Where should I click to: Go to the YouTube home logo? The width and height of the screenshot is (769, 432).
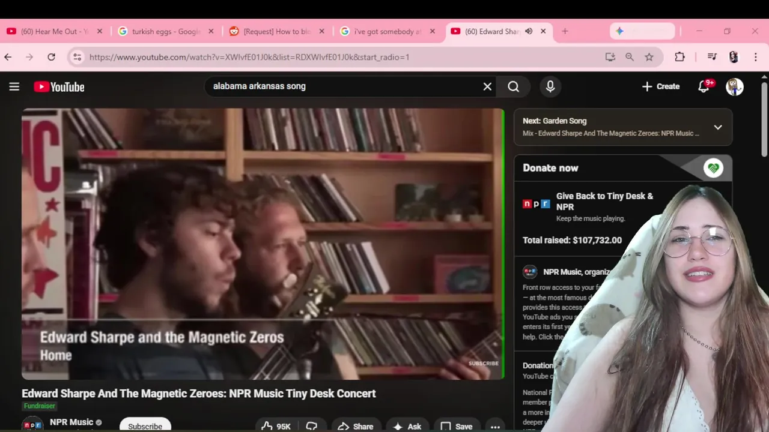tap(59, 87)
